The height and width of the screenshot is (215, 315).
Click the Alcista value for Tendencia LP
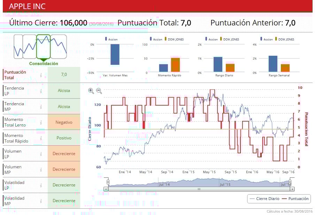[x=64, y=91]
